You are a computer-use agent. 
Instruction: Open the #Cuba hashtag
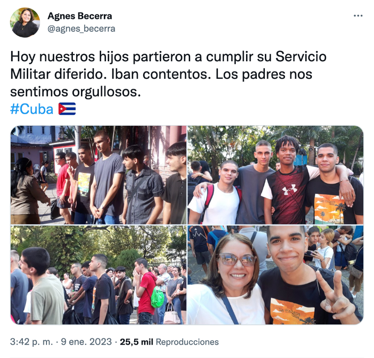[32, 109]
